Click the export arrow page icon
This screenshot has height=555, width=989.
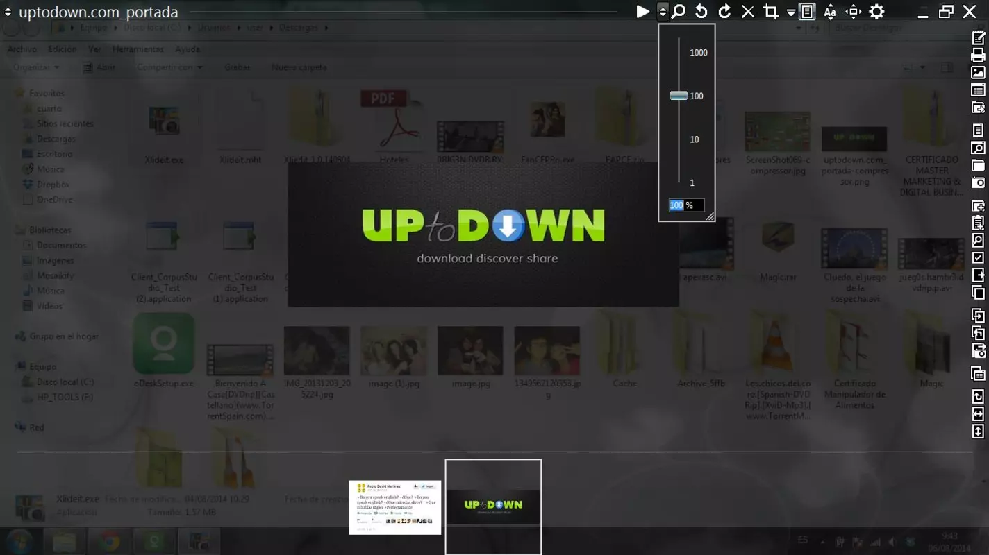pyautogui.click(x=978, y=275)
